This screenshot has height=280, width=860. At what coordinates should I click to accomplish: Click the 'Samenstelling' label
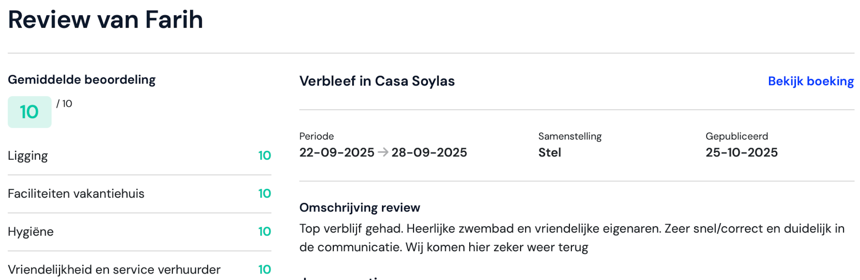570,136
